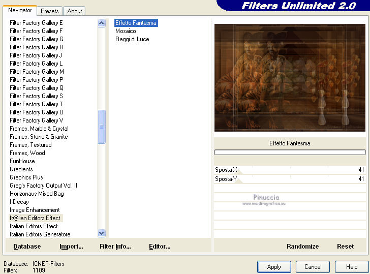Open the filter Editor
This screenshot has width=370, height=274.
(160, 247)
